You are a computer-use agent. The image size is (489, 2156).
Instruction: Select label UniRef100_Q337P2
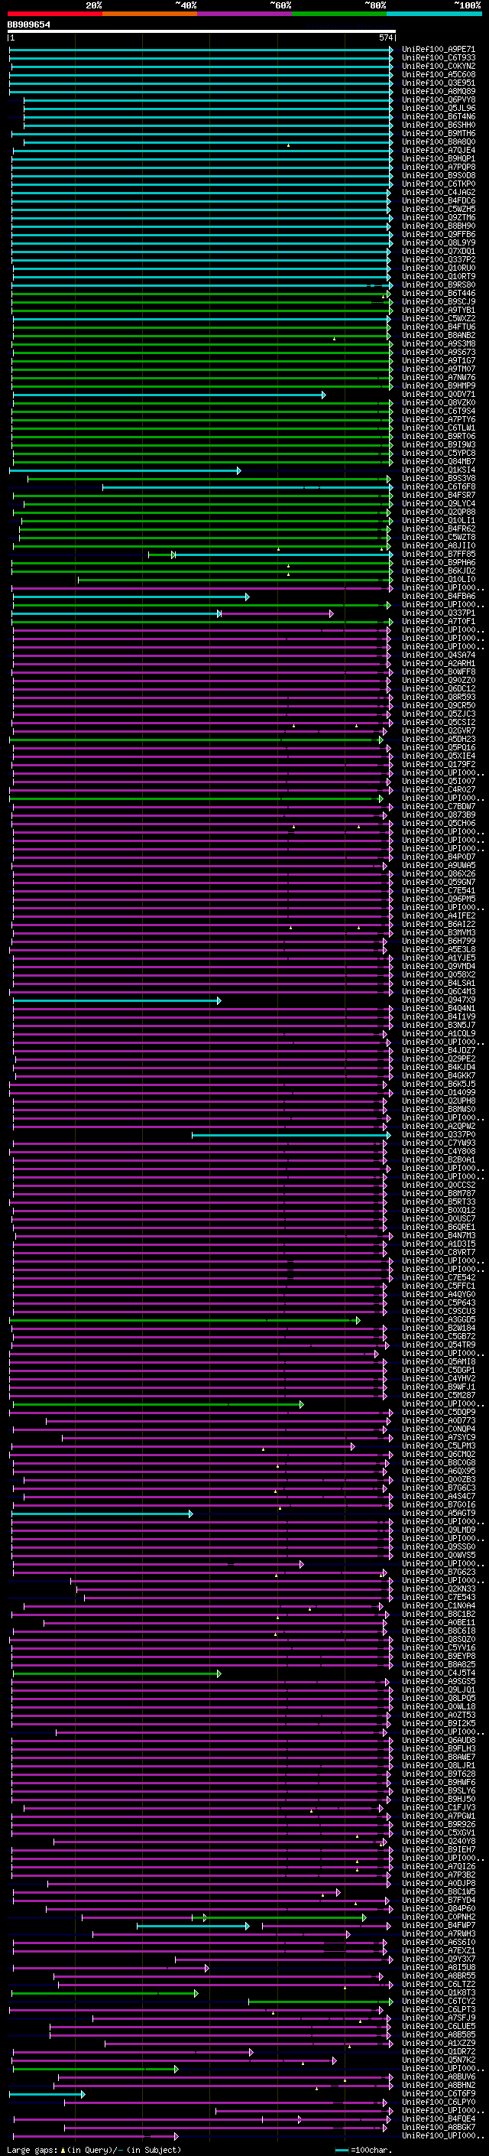[438, 259]
